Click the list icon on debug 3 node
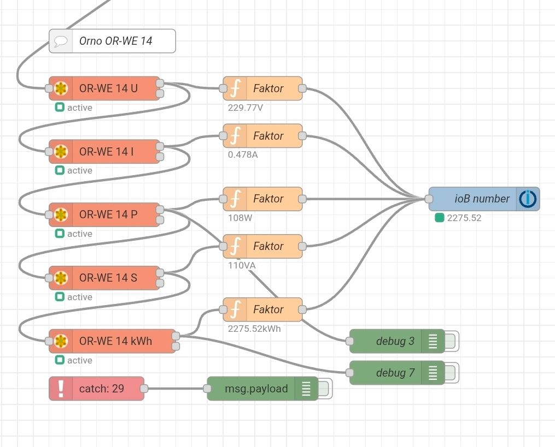This screenshot has height=447, width=555. click(x=433, y=341)
